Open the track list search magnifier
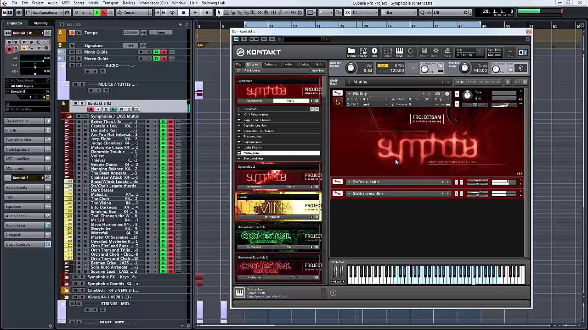This screenshot has width=588, height=330. [187, 24]
